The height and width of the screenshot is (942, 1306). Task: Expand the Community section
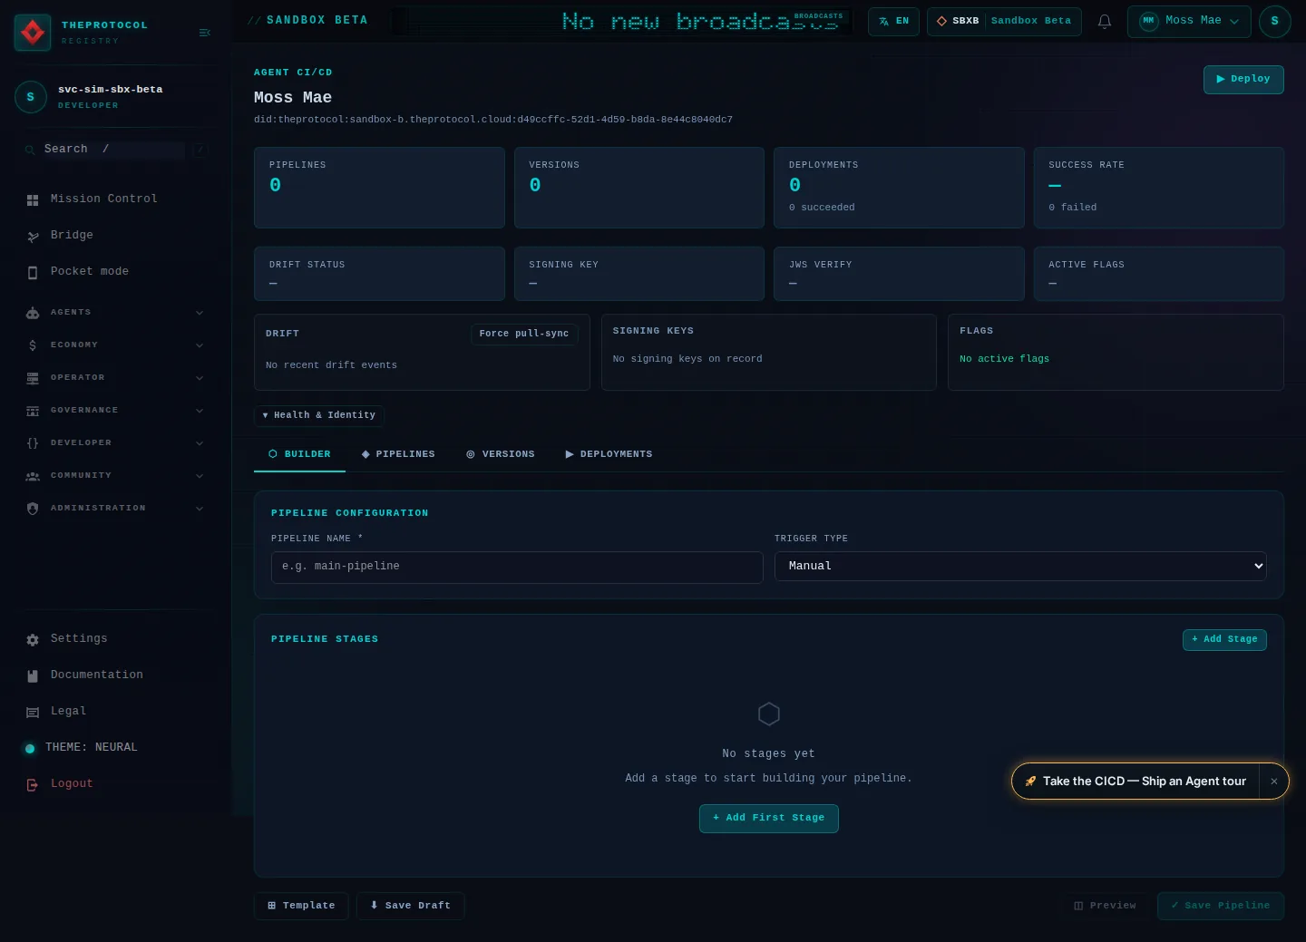tap(114, 476)
